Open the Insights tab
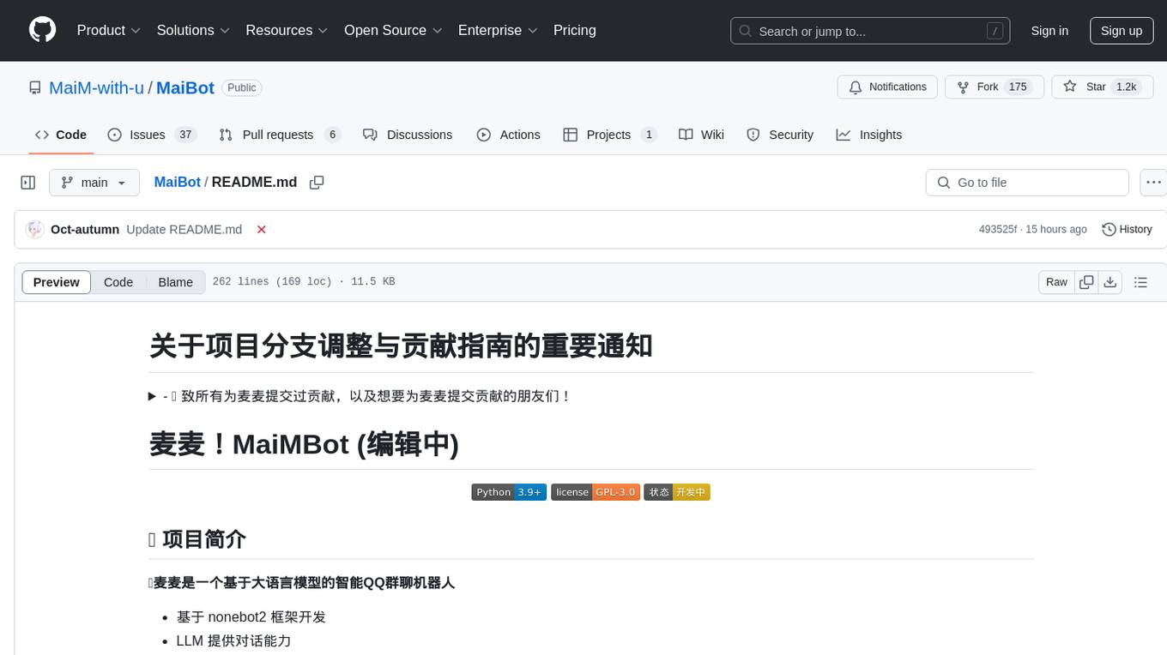This screenshot has width=1167, height=655. pos(869,135)
